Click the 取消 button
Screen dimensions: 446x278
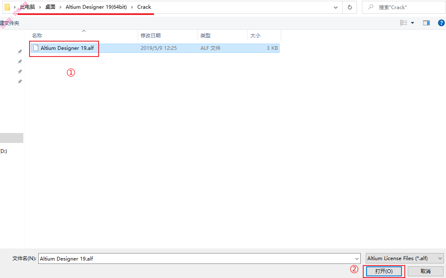click(x=426, y=271)
